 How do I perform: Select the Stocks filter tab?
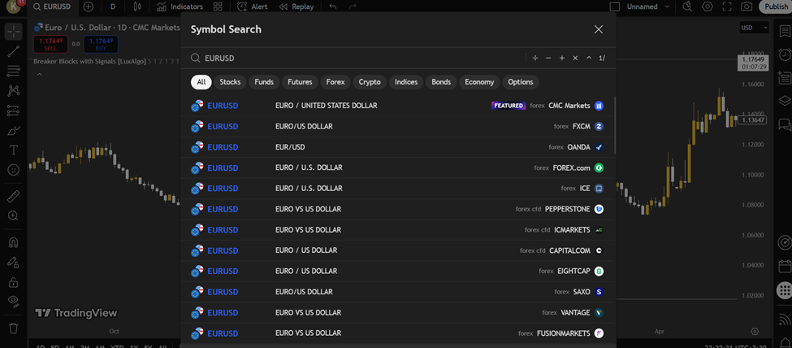coord(230,82)
